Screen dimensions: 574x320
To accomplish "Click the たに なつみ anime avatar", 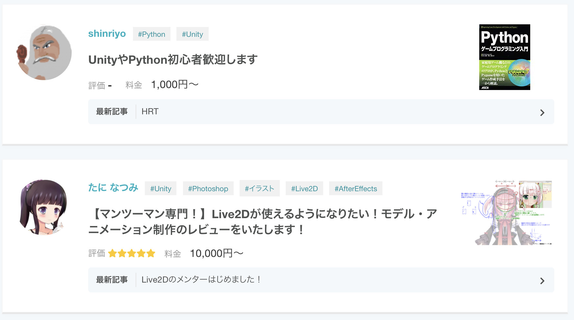I will 44,207.
